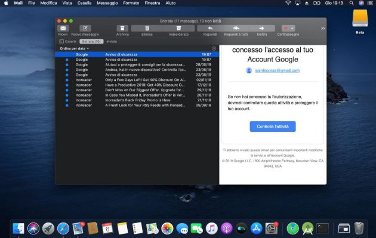Toggle the message filter circle icon

point(214,48)
